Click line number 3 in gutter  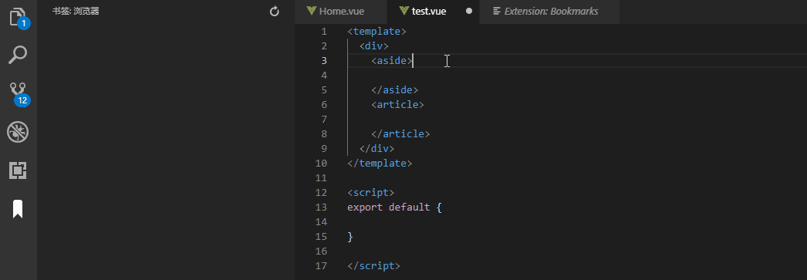point(324,61)
